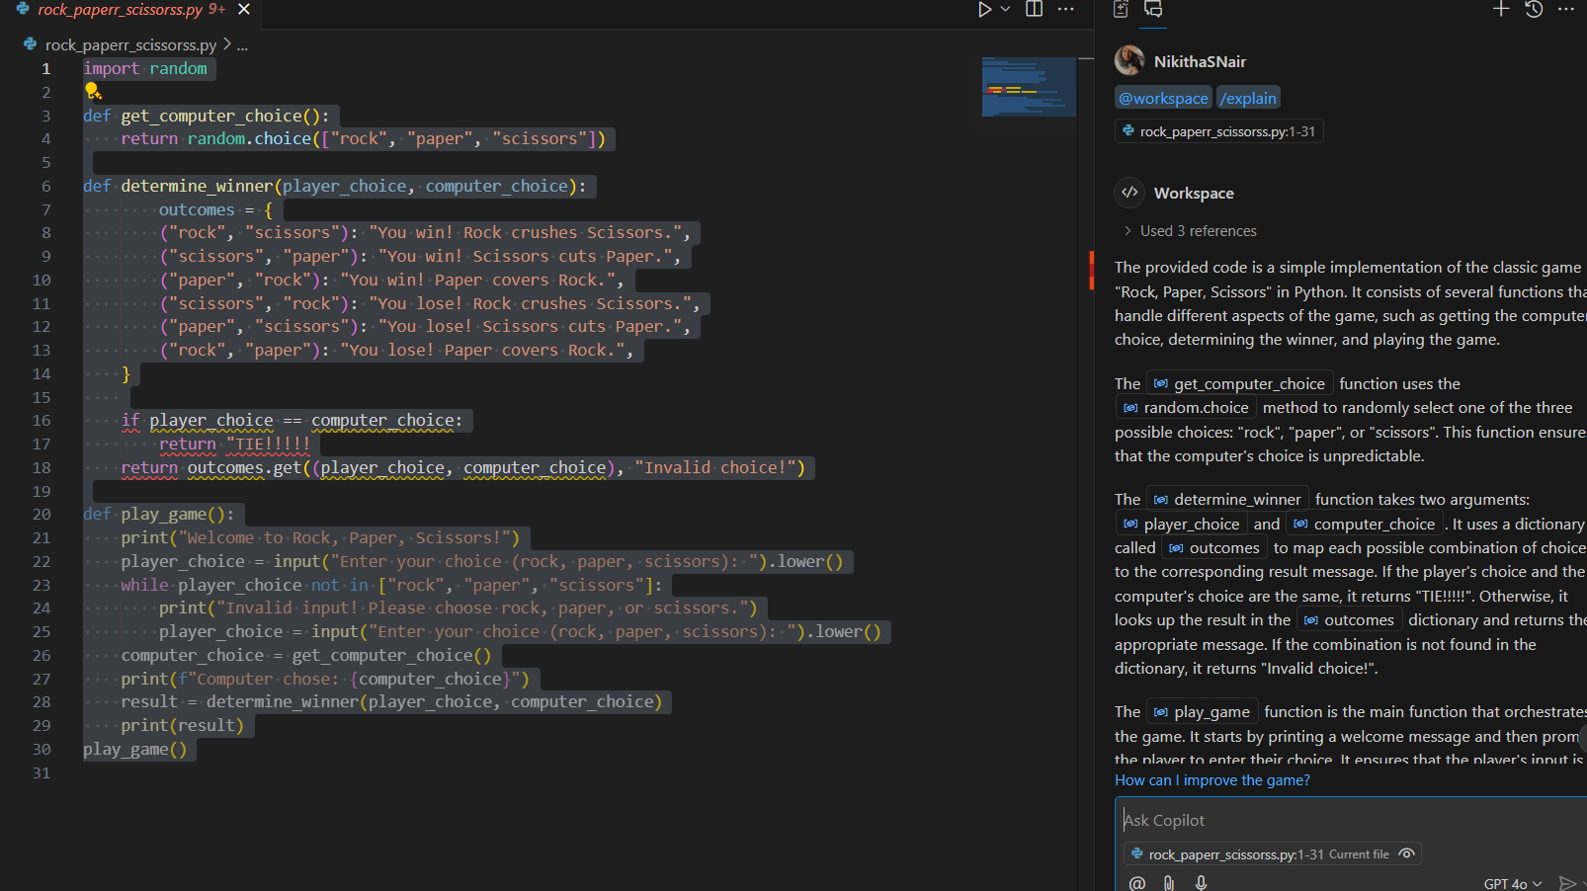
Task: Click the Workspace agent code icon
Action: click(x=1129, y=193)
